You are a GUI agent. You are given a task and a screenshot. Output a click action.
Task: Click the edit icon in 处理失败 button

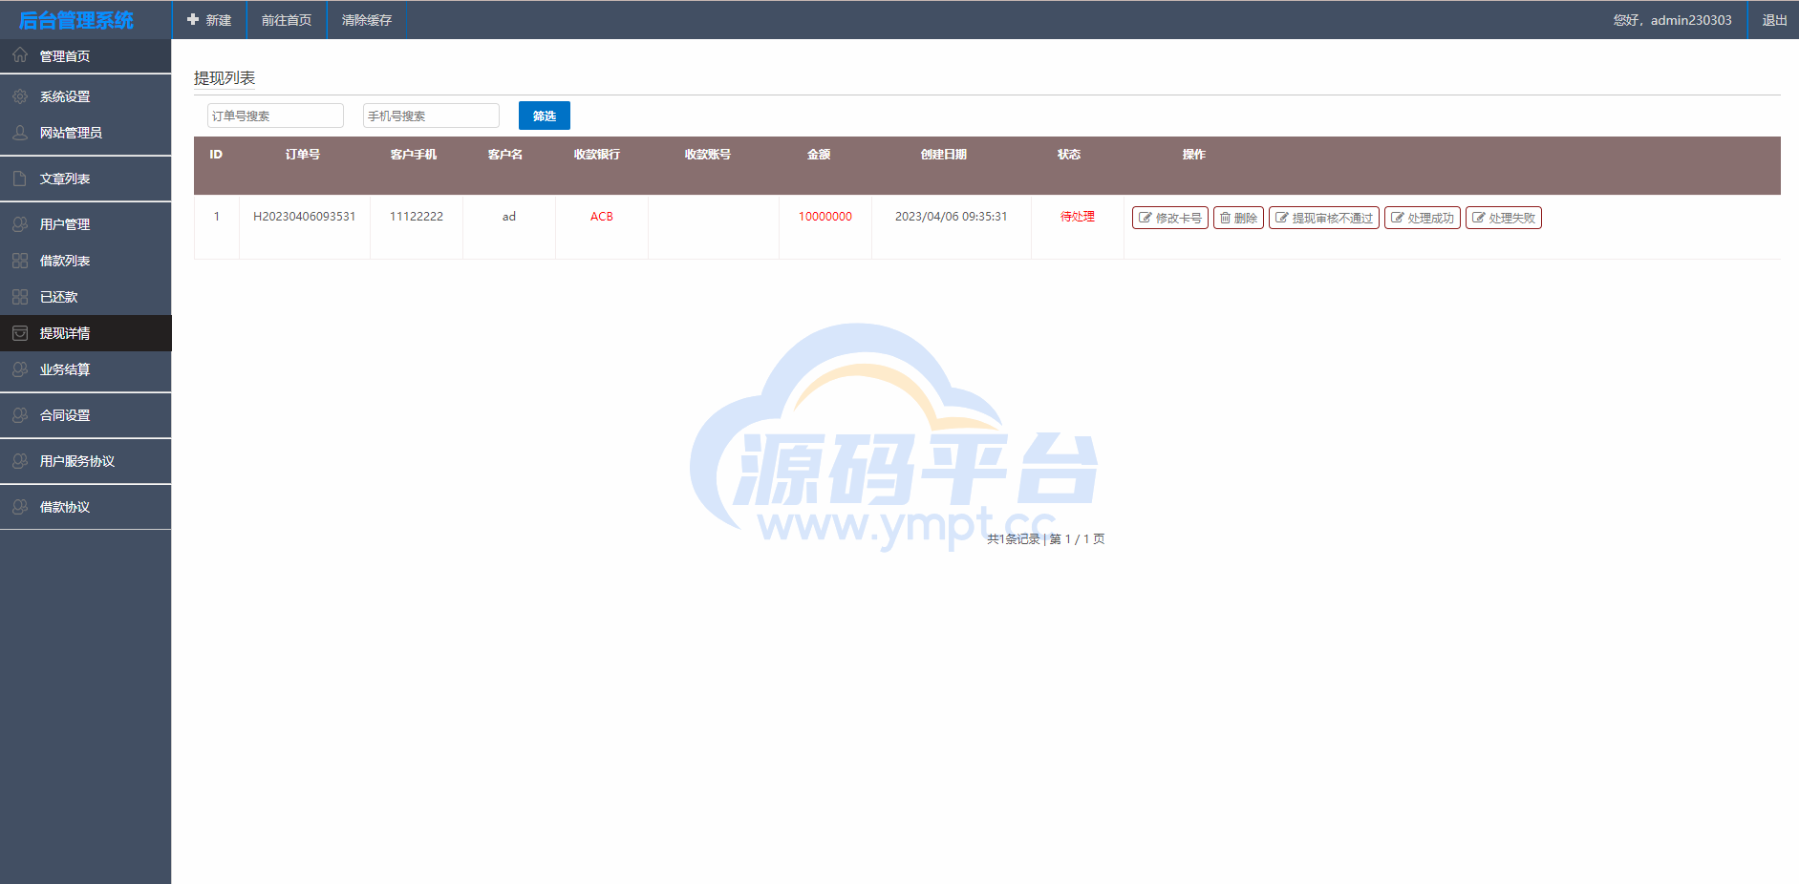tap(1479, 218)
